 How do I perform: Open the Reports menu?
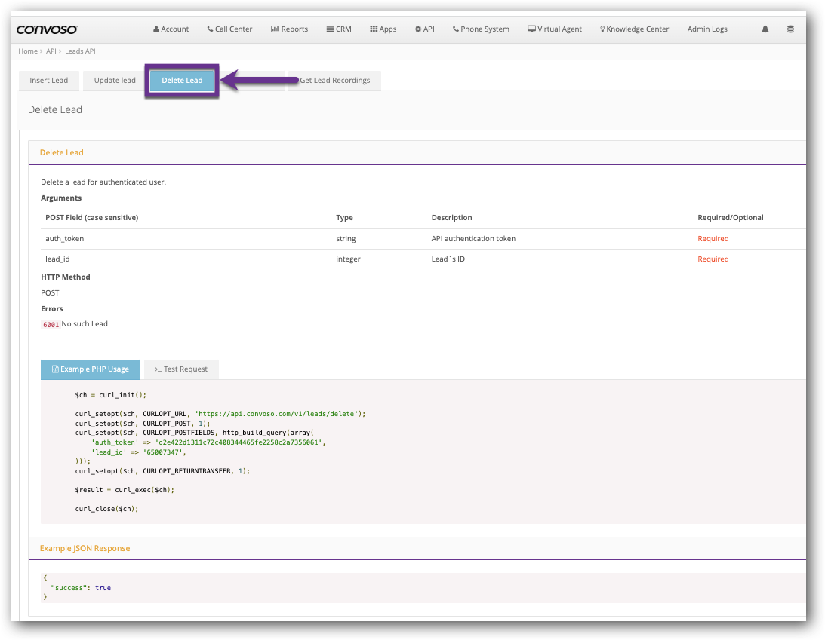tap(289, 29)
